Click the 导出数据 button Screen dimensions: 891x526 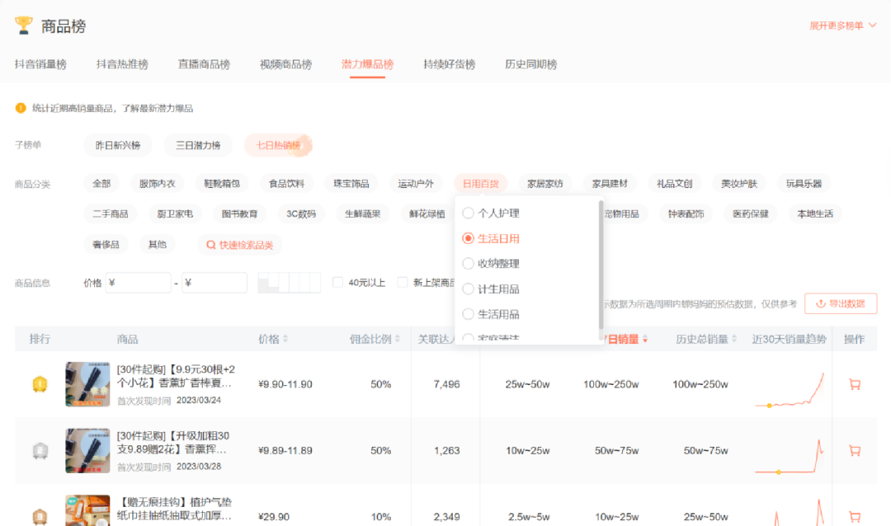pyautogui.click(x=840, y=303)
